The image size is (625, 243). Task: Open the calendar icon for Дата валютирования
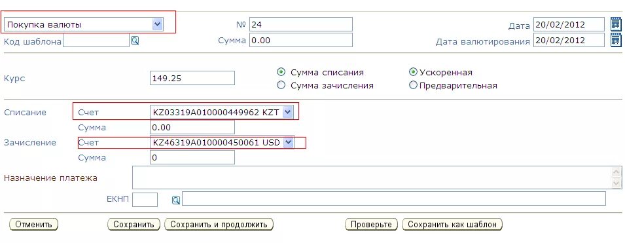(x=616, y=41)
